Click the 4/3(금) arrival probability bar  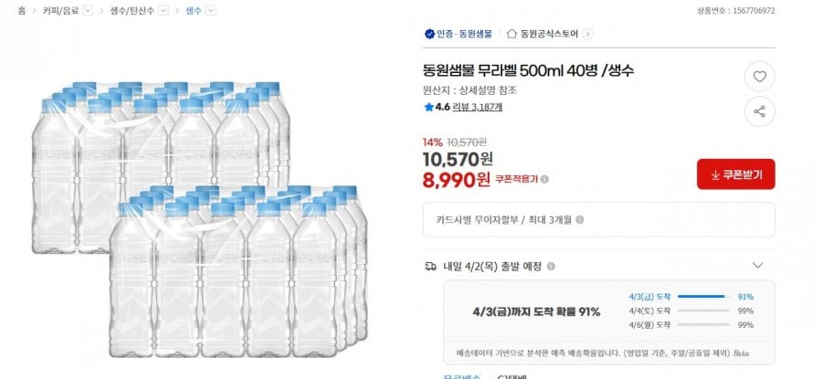700,297
